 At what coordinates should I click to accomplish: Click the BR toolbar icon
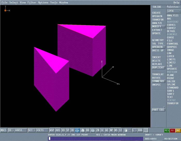pyautogui.click(x=88, y=130)
